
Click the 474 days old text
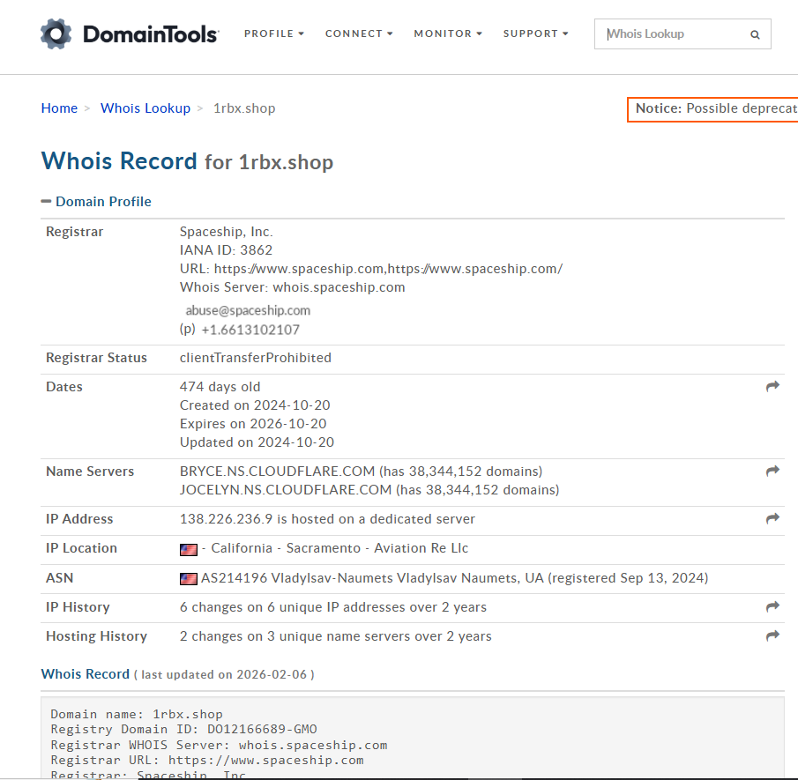point(220,387)
